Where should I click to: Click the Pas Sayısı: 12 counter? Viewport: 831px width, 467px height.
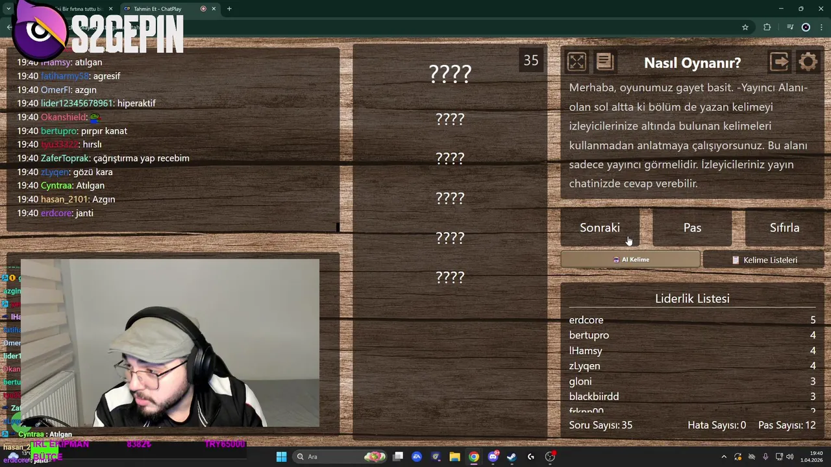[787, 425]
